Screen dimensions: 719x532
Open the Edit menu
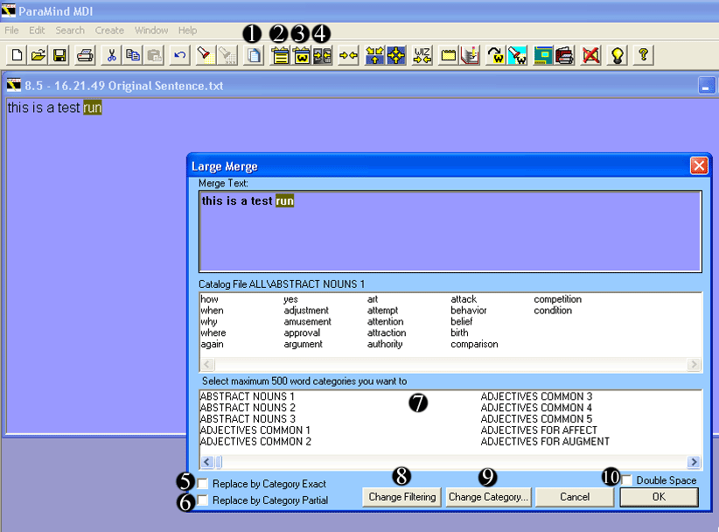pyautogui.click(x=37, y=31)
